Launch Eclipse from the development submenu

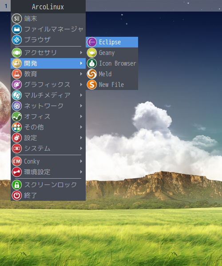112,42
